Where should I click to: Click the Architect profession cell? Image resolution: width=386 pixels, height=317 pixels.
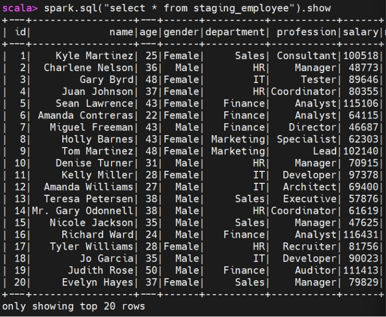(309, 187)
